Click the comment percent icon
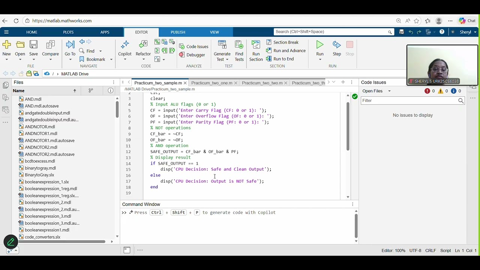The height and width of the screenshot is (270, 480). [157, 42]
